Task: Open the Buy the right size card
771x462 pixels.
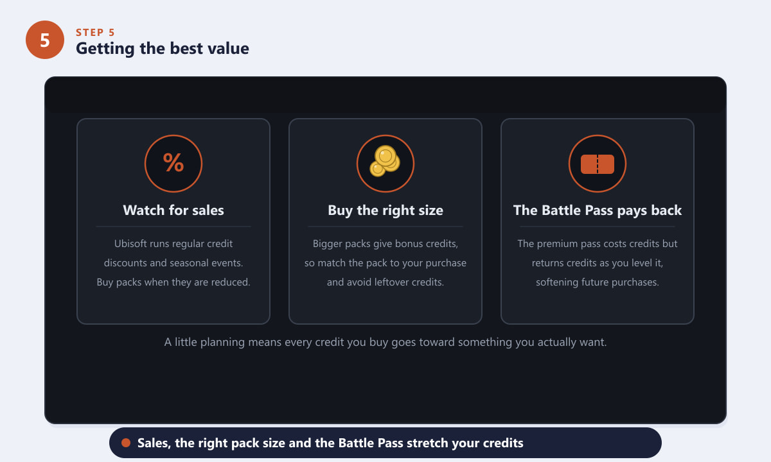Action: pyautogui.click(x=385, y=221)
